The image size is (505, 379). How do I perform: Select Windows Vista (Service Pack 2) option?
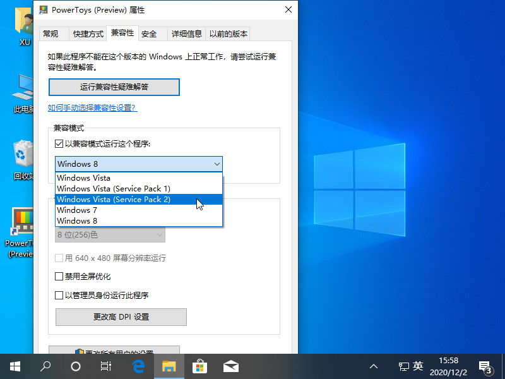[x=114, y=200]
